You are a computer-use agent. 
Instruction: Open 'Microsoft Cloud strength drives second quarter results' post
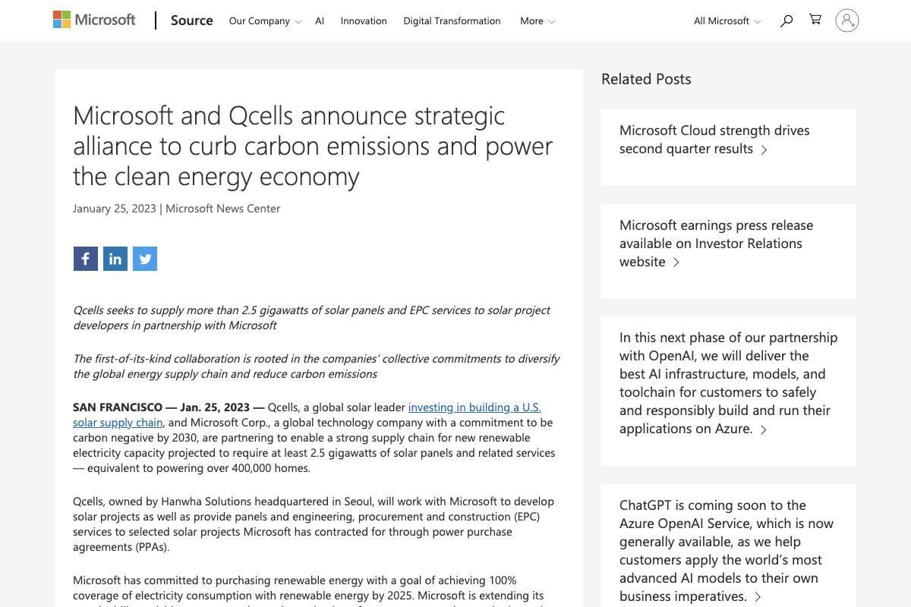714,139
